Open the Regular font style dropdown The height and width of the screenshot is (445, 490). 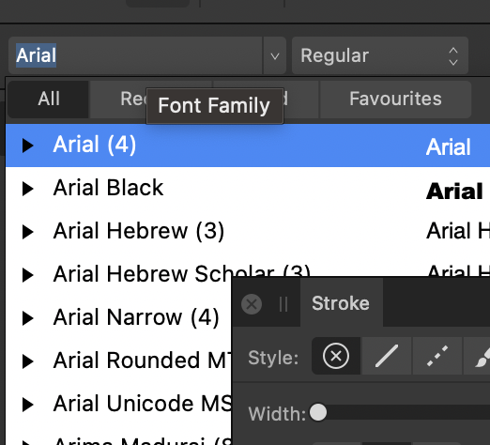point(380,55)
